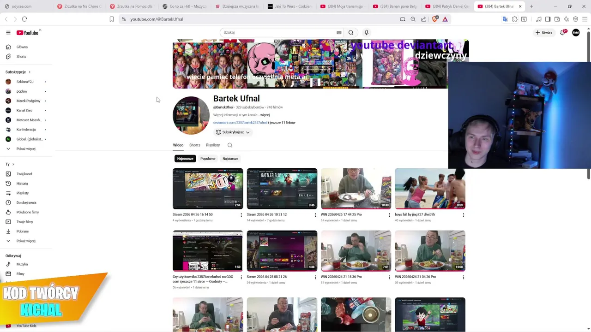Click the Brave Rewards triangle icon

pos(445,19)
